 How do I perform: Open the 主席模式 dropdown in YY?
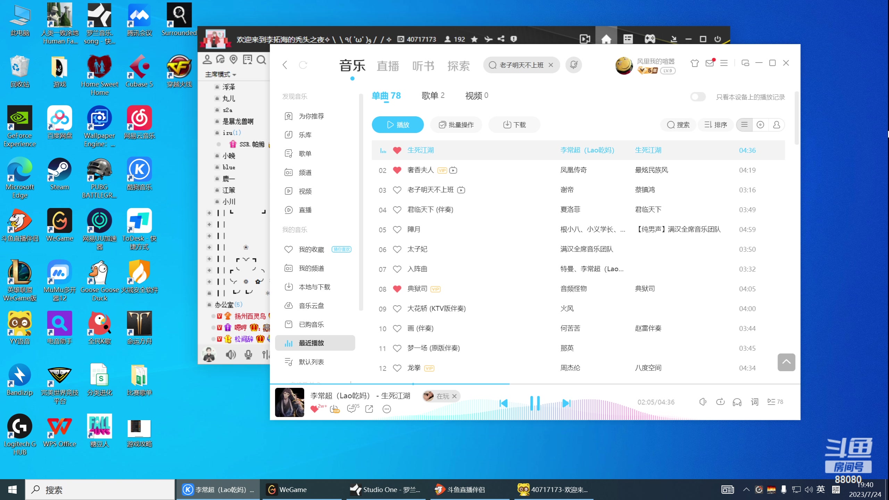(x=220, y=74)
